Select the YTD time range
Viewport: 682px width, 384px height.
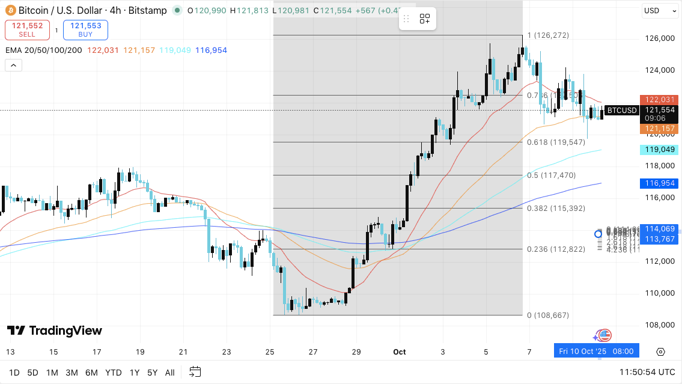[x=114, y=373]
